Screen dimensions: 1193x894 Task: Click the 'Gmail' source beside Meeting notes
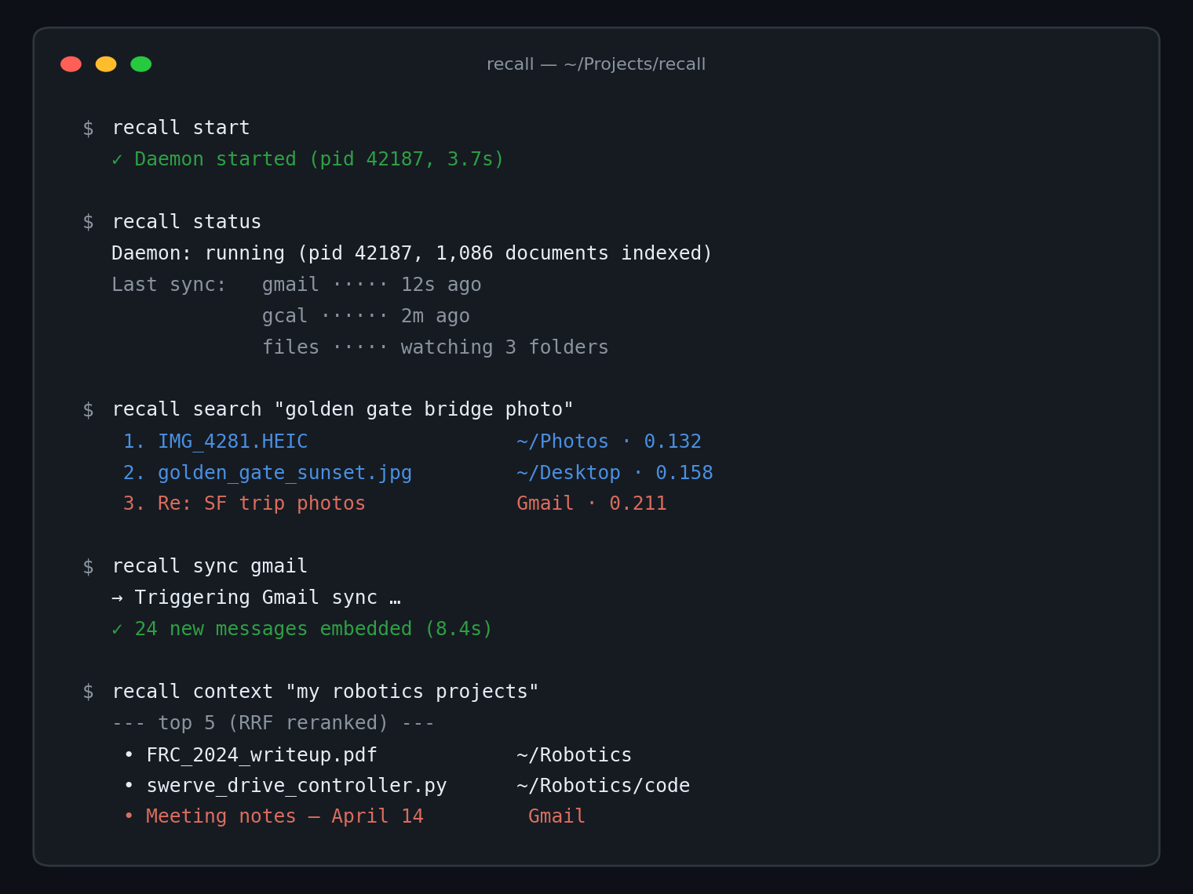tap(556, 816)
